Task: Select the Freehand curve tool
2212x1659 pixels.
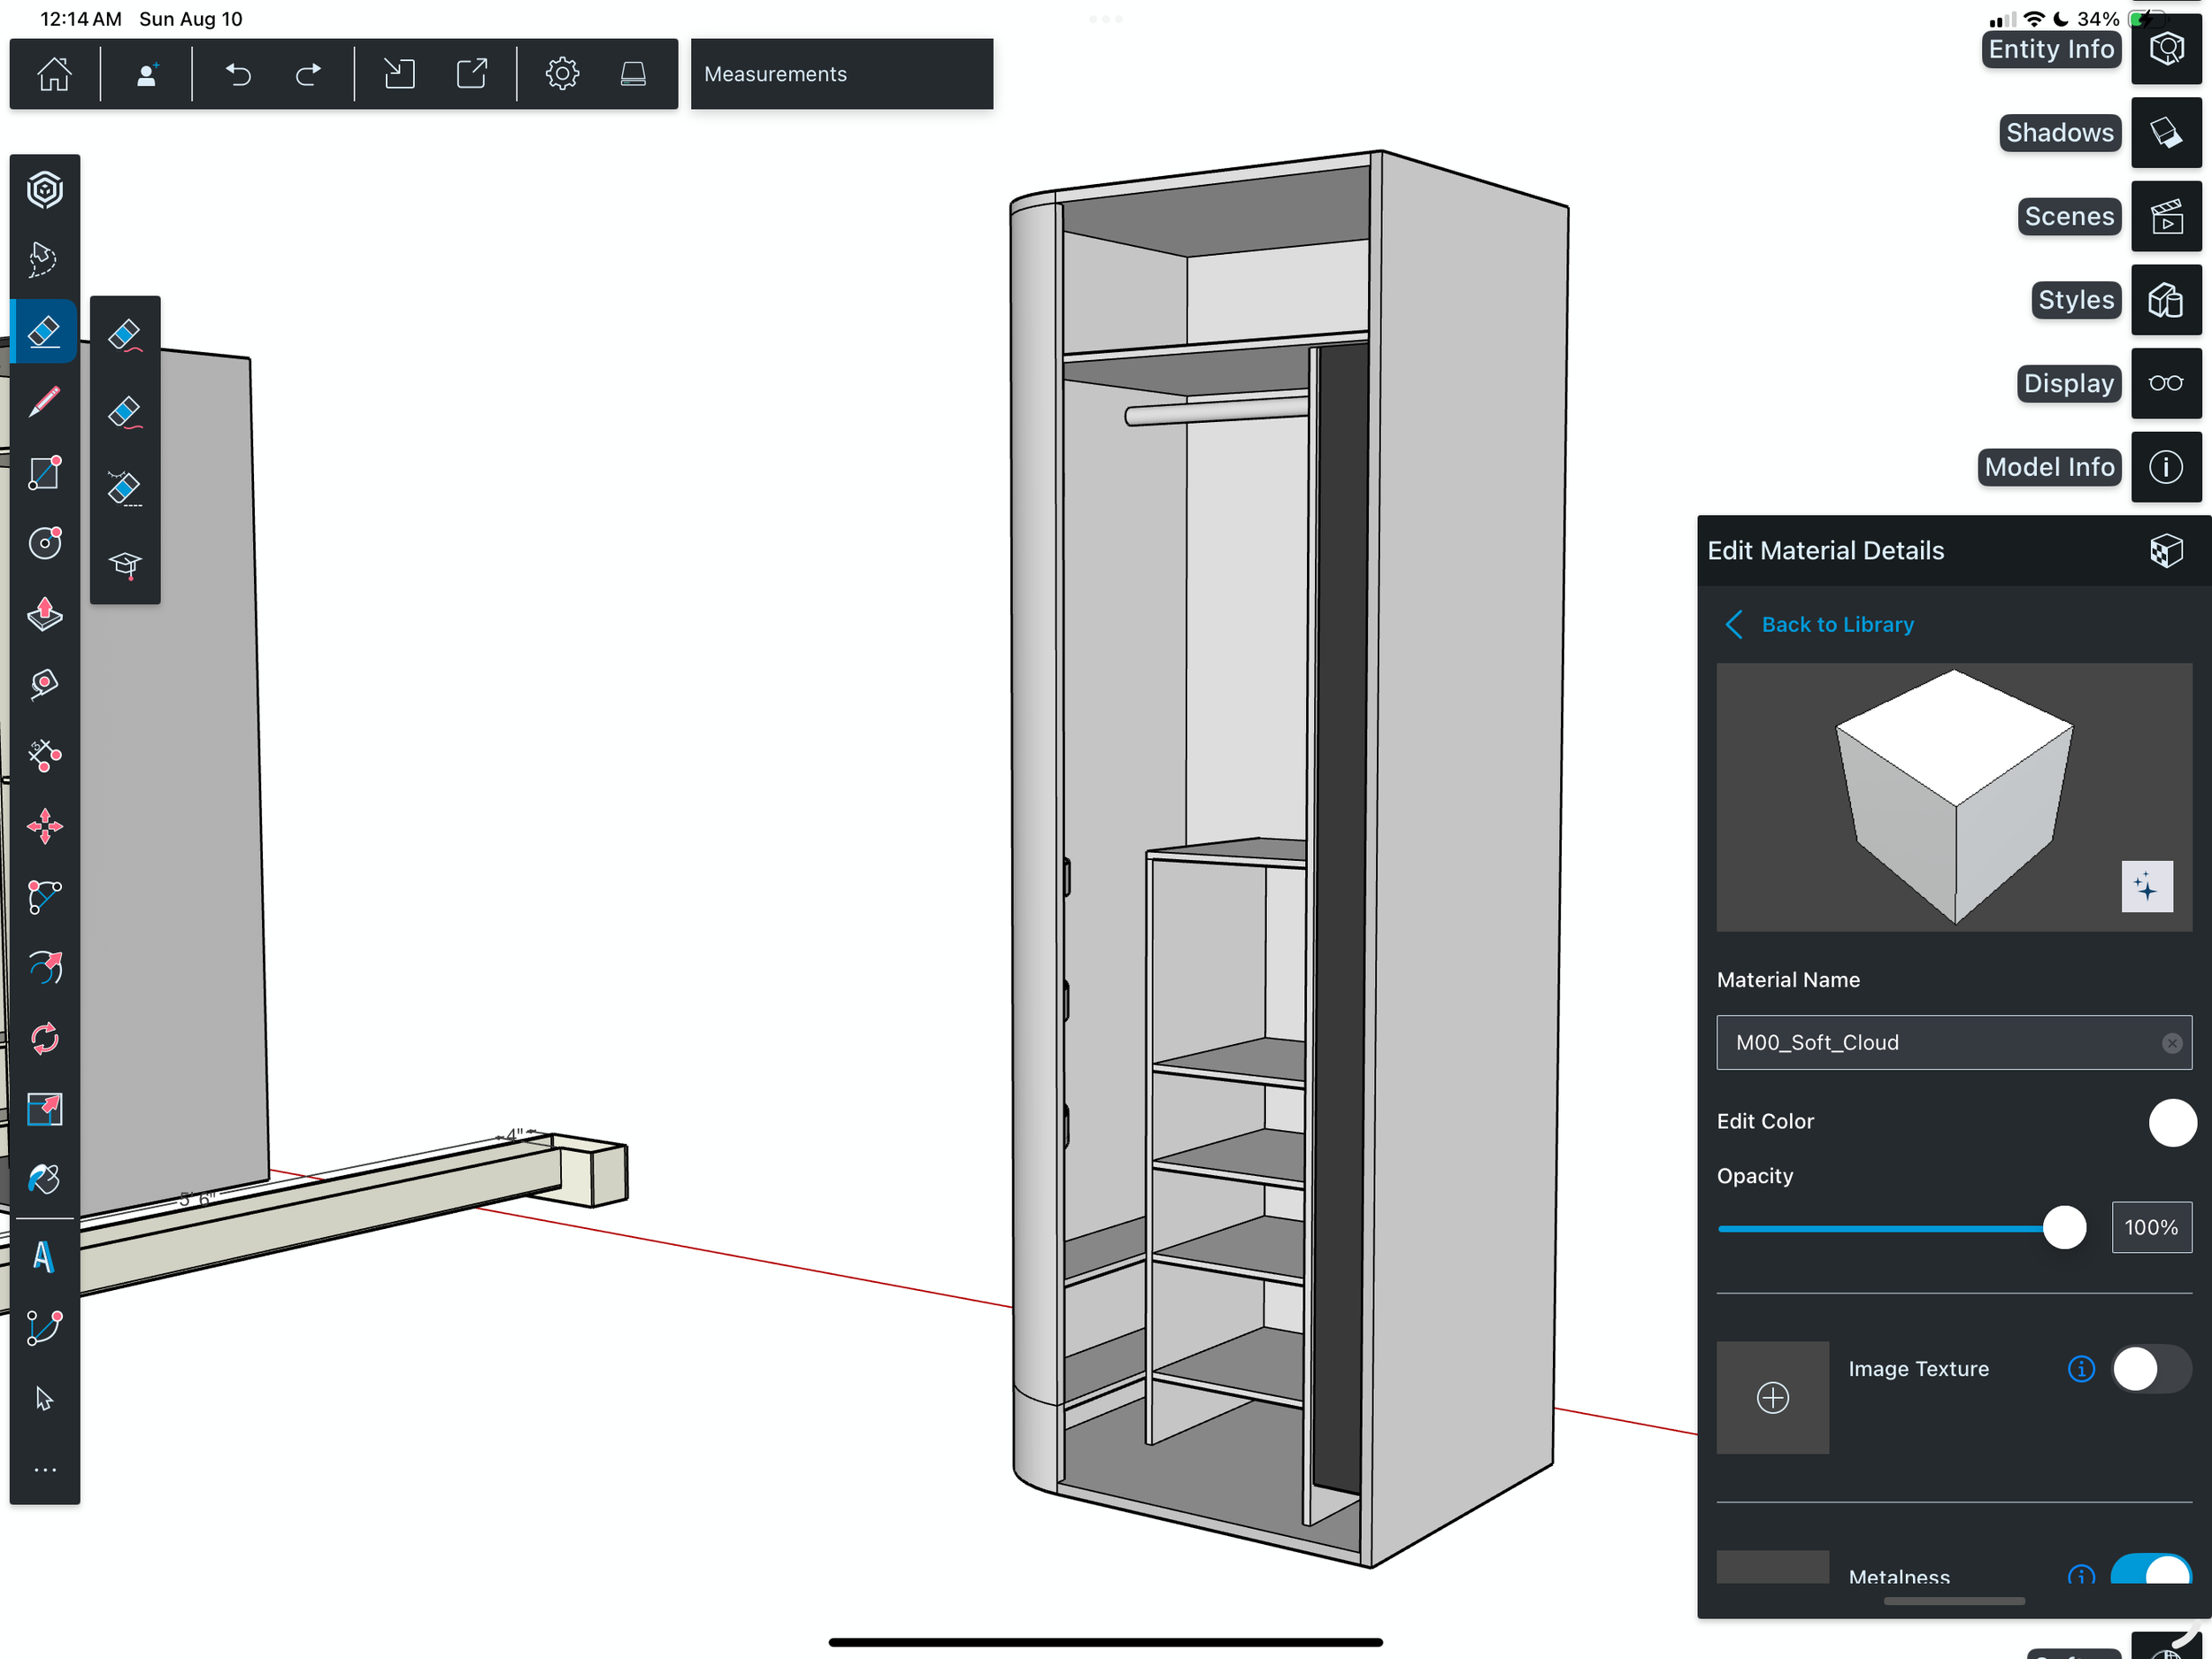Action: coord(45,1328)
